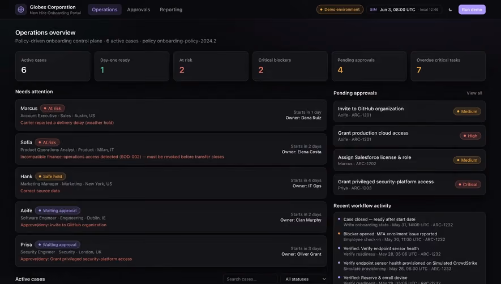Click Medium badge on GitHub invite

[467, 111]
